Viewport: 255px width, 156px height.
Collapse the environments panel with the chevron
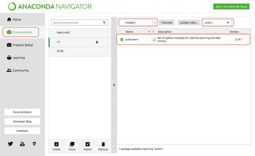point(114,85)
